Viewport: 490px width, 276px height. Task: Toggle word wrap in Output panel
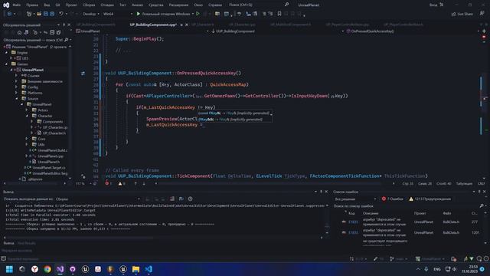[181, 199]
